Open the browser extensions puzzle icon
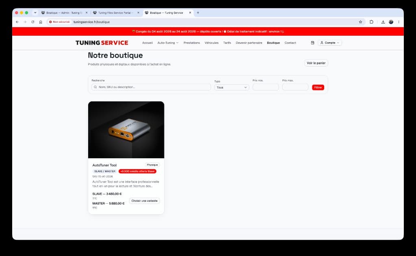The width and height of the screenshot is (416, 256). click(371, 22)
